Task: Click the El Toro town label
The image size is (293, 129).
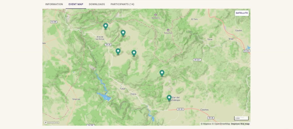Action: pyautogui.click(x=195, y=19)
